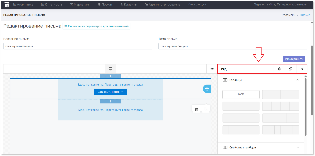Screen dimensions: 315x156
Task: Add a row above using top plus
Action: tap(110, 76)
